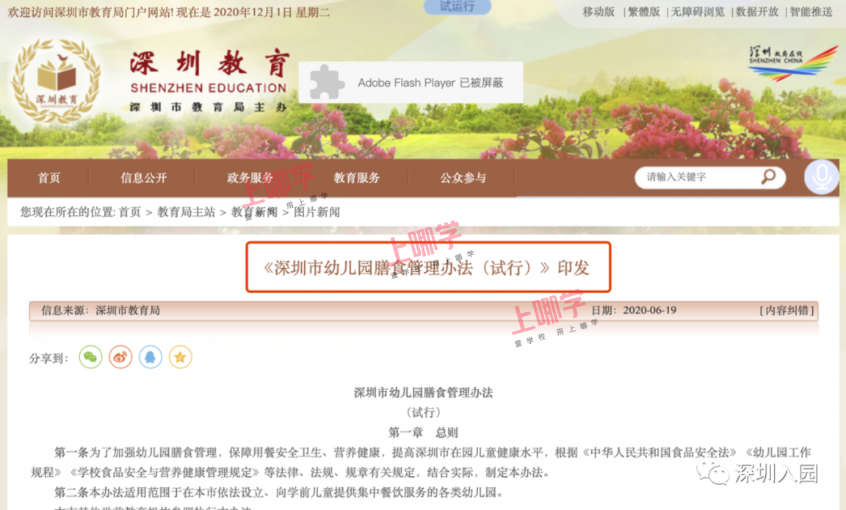Activate the microphone voice search icon
This screenshot has width=846, height=510.
(821, 177)
